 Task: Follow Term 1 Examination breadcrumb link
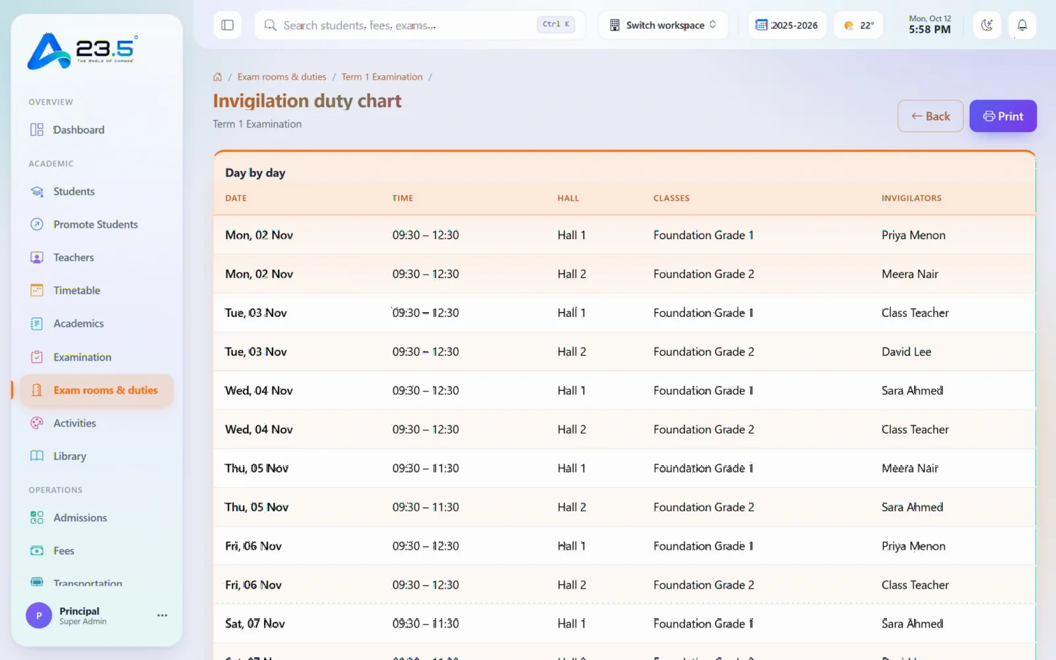click(382, 77)
